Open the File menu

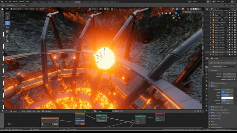tap(6, 1)
